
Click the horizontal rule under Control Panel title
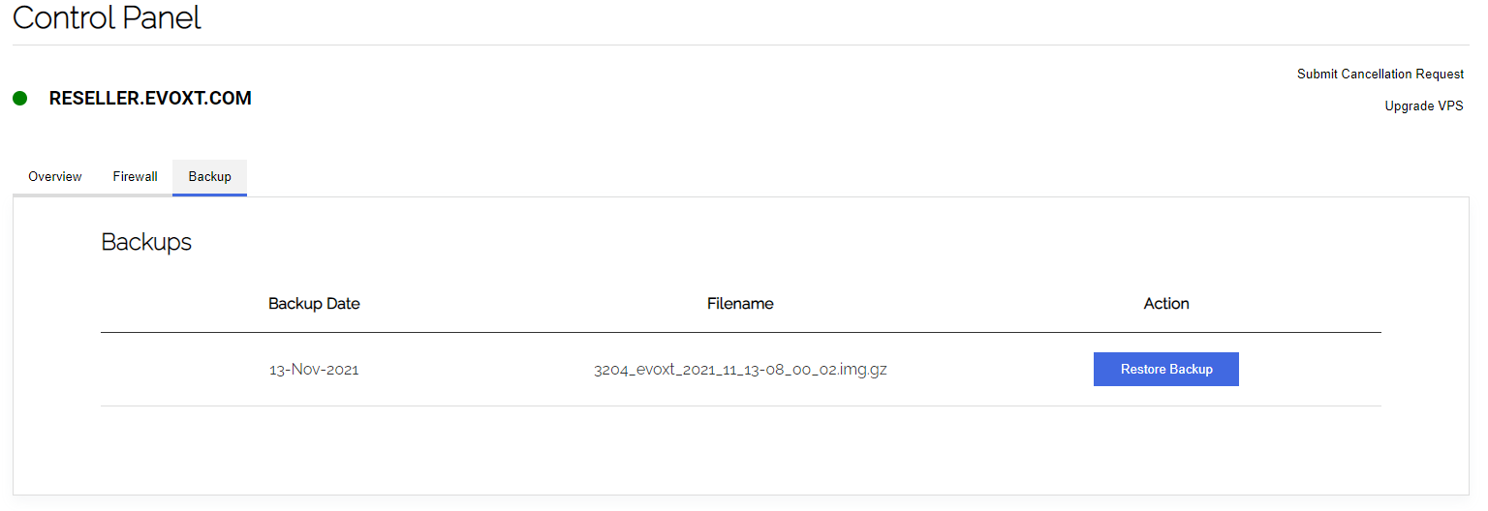(740, 45)
